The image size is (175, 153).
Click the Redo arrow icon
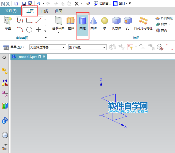pos(48,4)
